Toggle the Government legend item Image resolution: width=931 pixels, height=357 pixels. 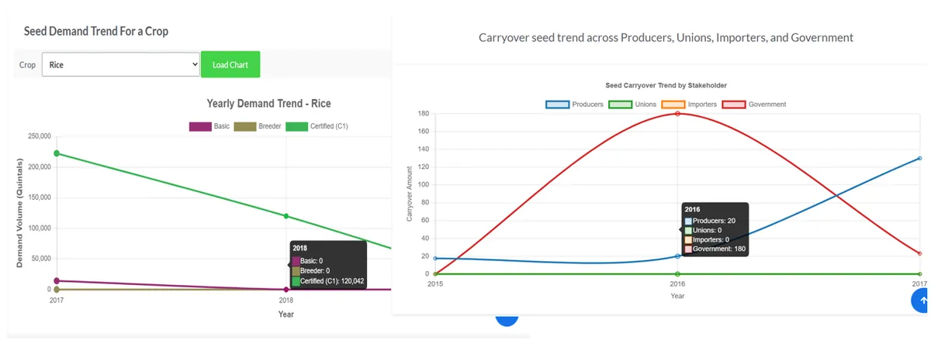[x=755, y=105]
